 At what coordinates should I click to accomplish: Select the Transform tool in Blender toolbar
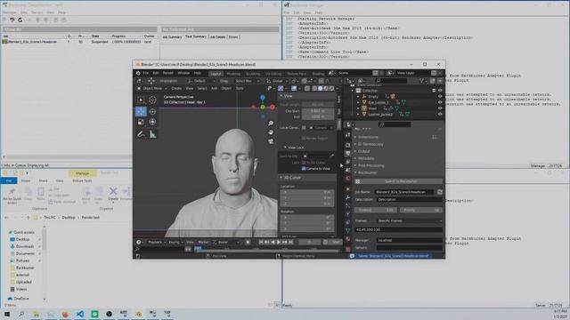point(152,123)
